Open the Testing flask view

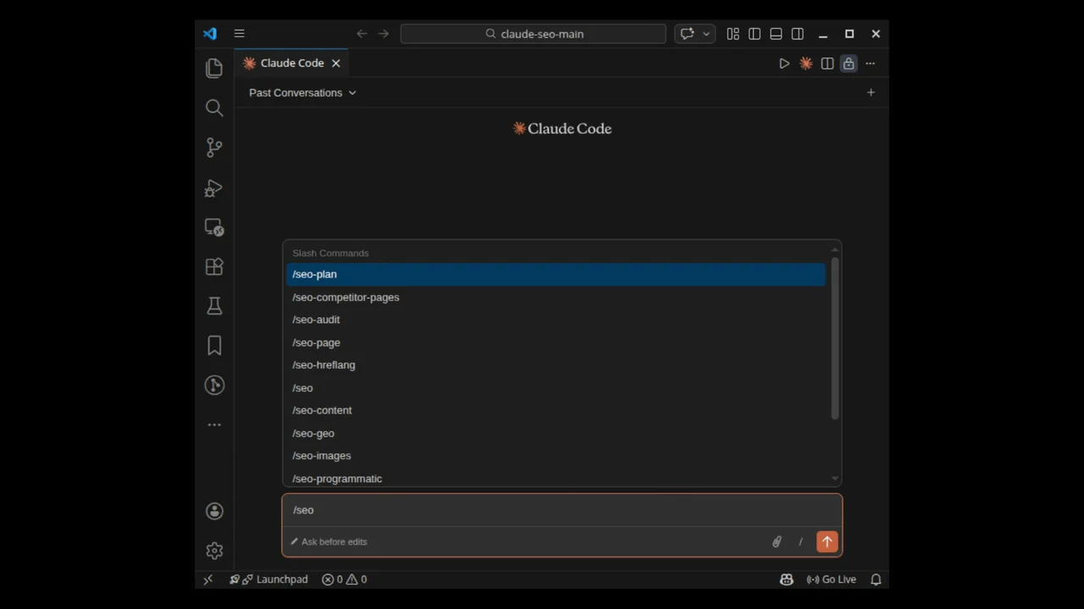pos(214,306)
